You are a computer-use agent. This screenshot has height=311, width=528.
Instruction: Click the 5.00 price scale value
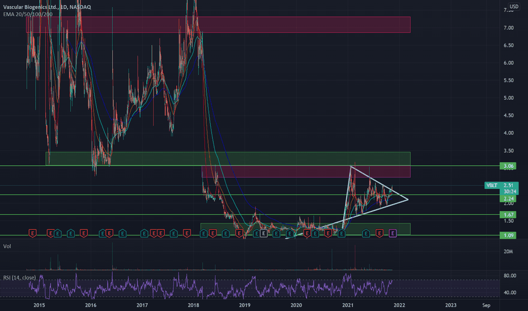(509, 98)
